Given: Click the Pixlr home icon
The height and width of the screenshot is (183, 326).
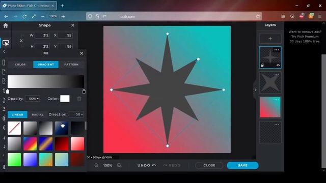Looking at the screenshot, I should pos(6,25).
